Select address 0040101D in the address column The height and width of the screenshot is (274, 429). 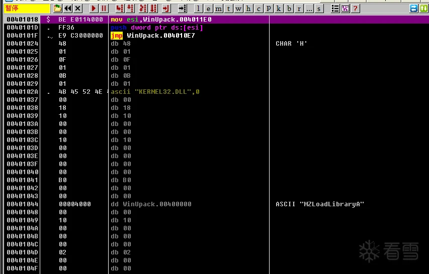point(22,28)
